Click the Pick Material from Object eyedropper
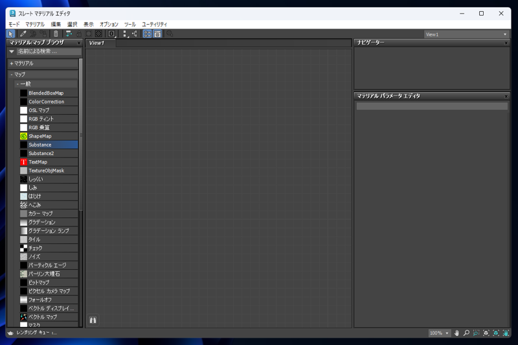The width and height of the screenshot is (518, 345). click(23, 34)
